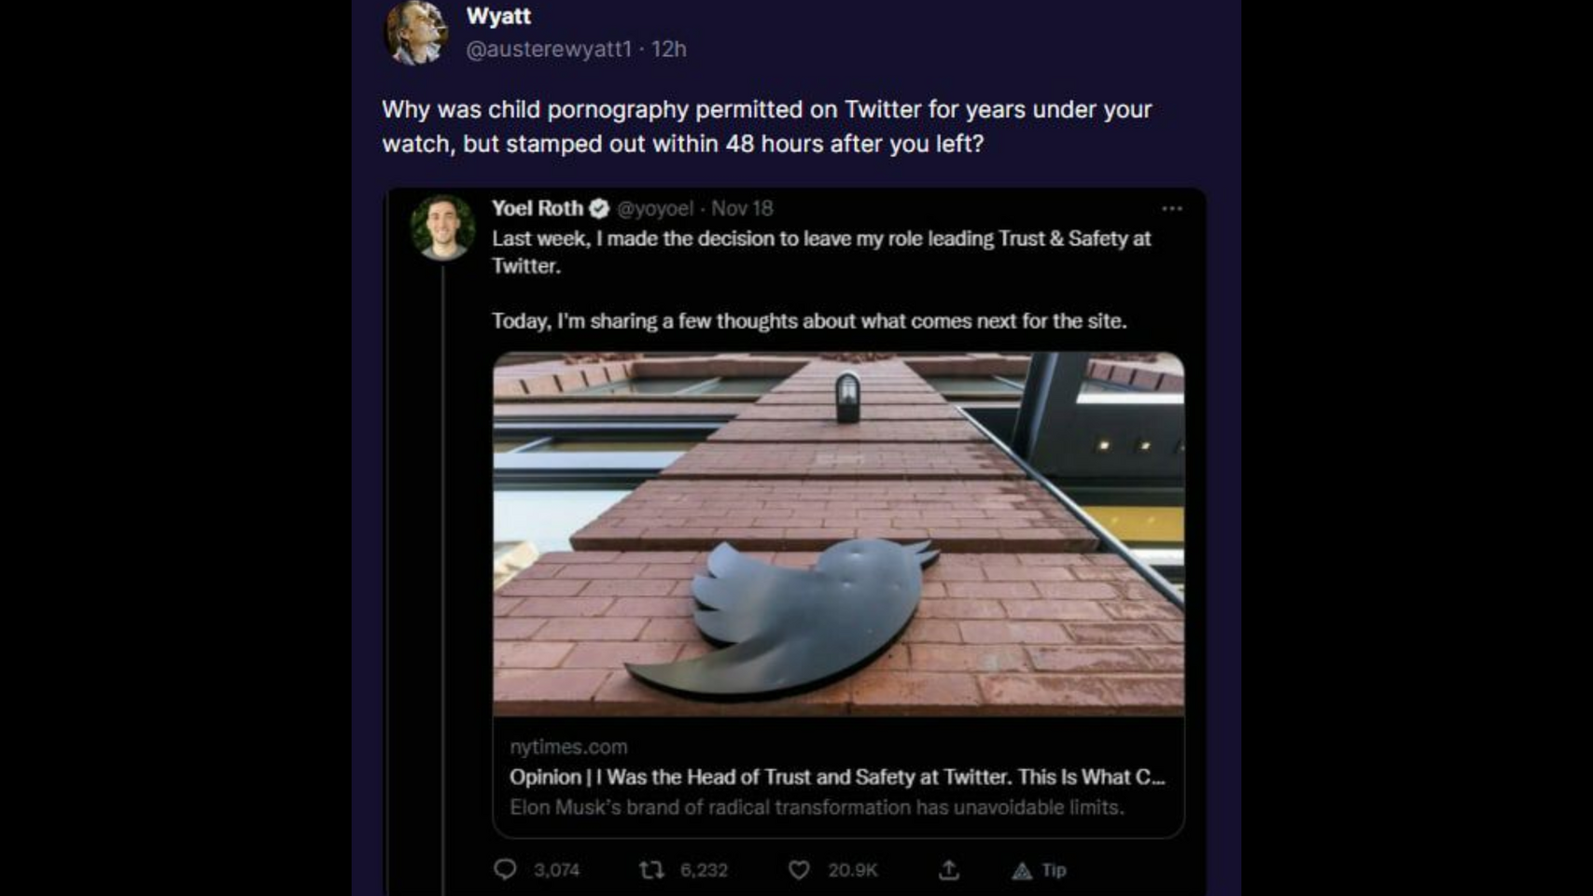1593x896 pixels.
Task: Click the share upload arrow icon
Action: coord(948,870)
